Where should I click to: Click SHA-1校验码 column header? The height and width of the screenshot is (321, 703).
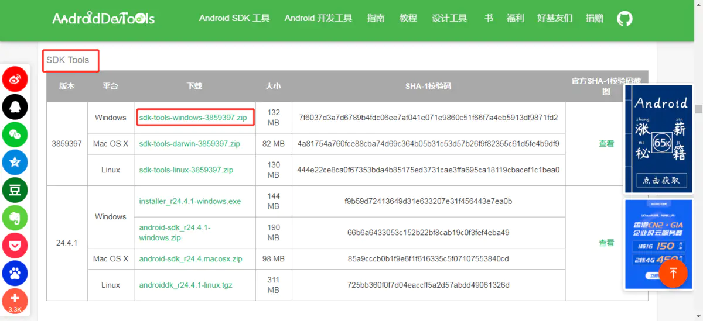[428, 86]
